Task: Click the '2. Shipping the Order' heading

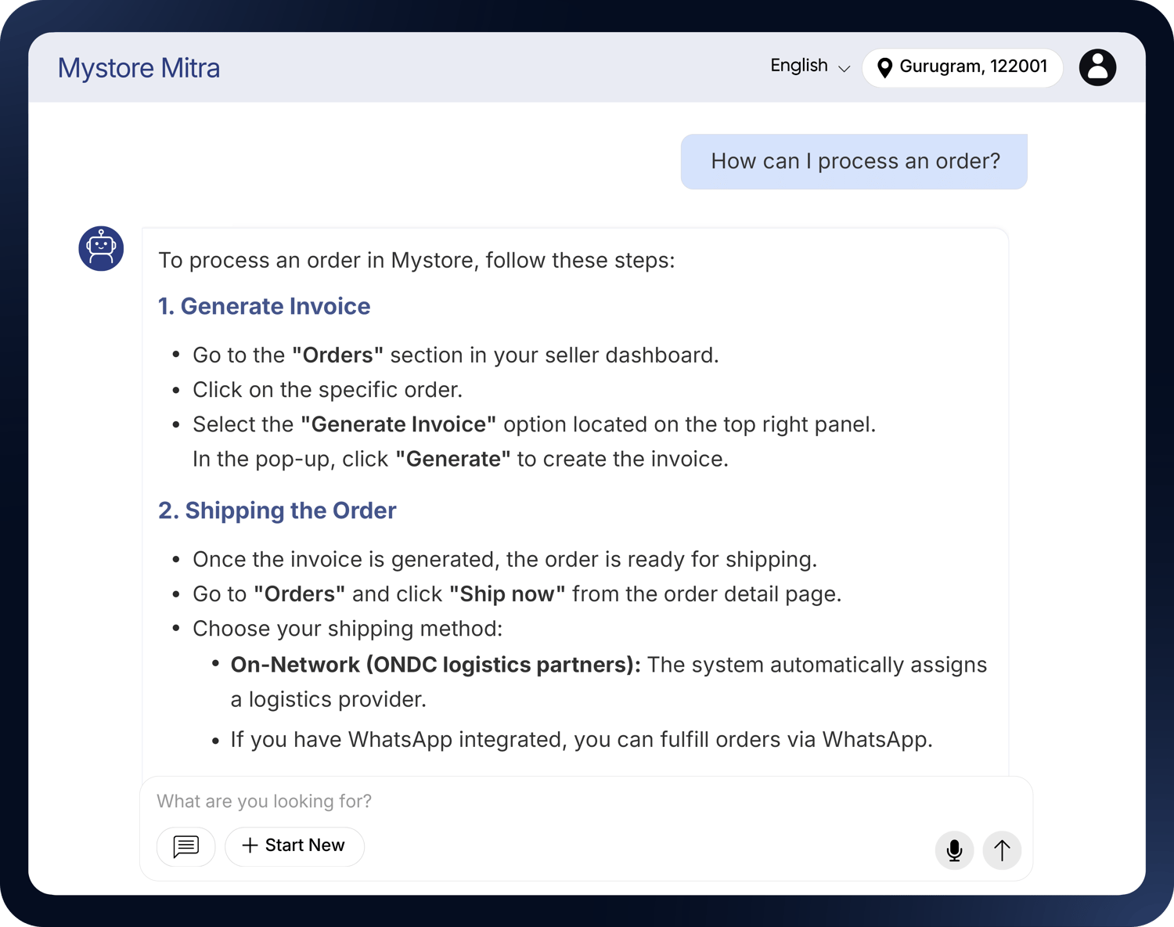Action: 277,510
